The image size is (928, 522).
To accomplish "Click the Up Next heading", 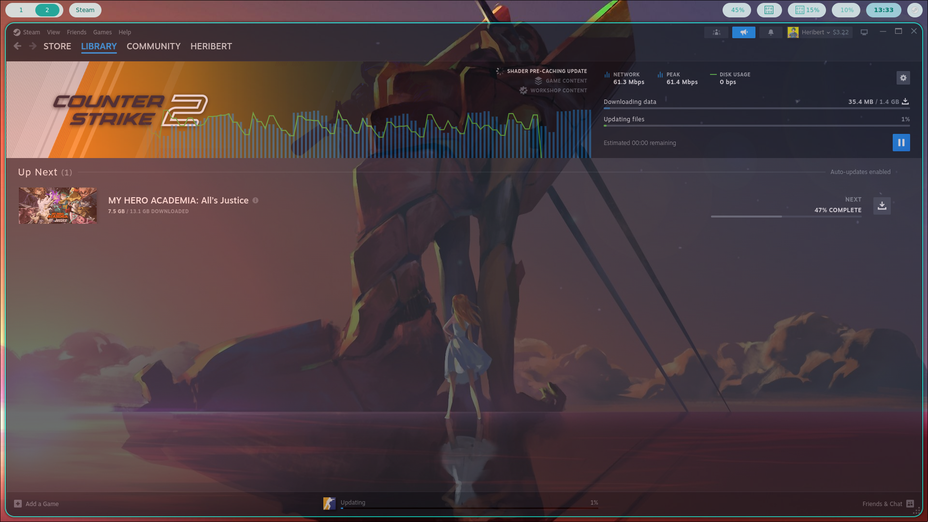I will pyautogui.click(x=38, y=172).
